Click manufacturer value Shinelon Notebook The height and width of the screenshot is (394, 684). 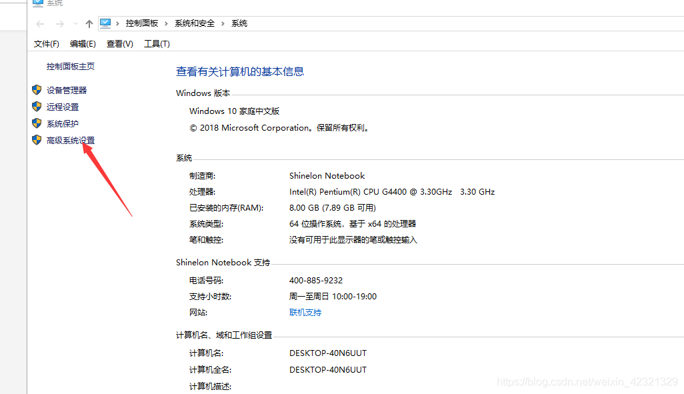click(x=327, y=176)
